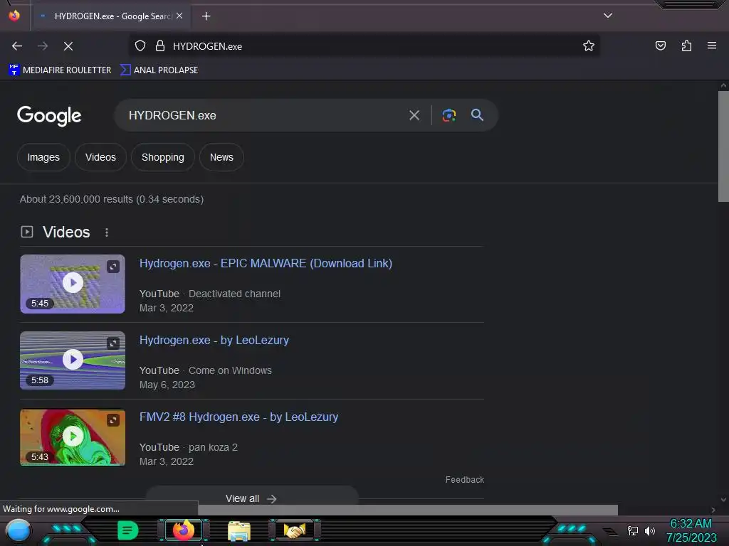Click the vertical scrollbar thumb

point(723,146)
